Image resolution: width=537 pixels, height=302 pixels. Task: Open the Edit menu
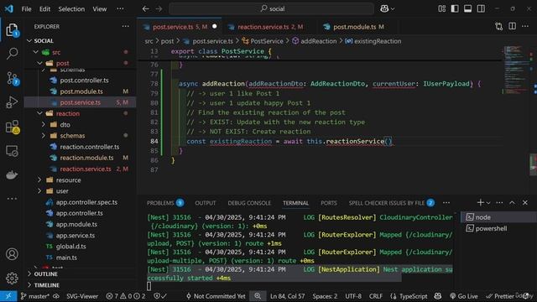tap(44, 9)
